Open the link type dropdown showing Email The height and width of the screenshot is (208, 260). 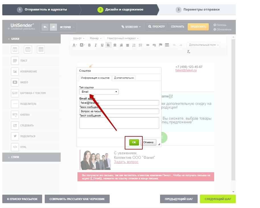click(99, 92)
